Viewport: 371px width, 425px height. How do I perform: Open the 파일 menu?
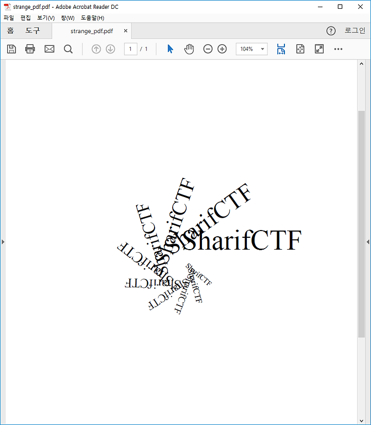point(9,18)
